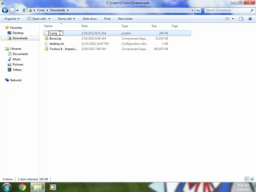
Task: Open Libraries in the navigation pane
Action: click(x=16, y=49)
